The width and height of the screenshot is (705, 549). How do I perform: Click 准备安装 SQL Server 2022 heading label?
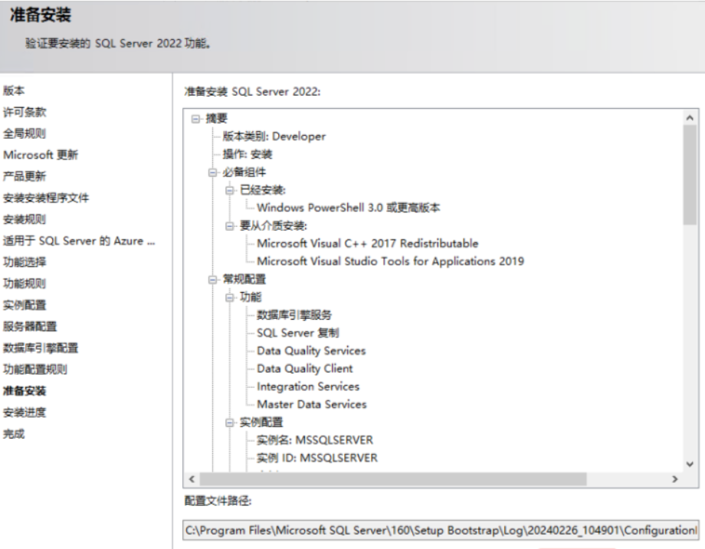point(252,92)
